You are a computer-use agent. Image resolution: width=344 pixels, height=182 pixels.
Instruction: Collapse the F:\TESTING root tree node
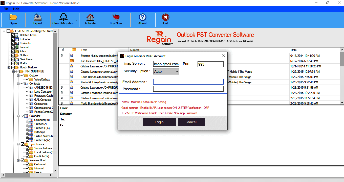[4, 31]
